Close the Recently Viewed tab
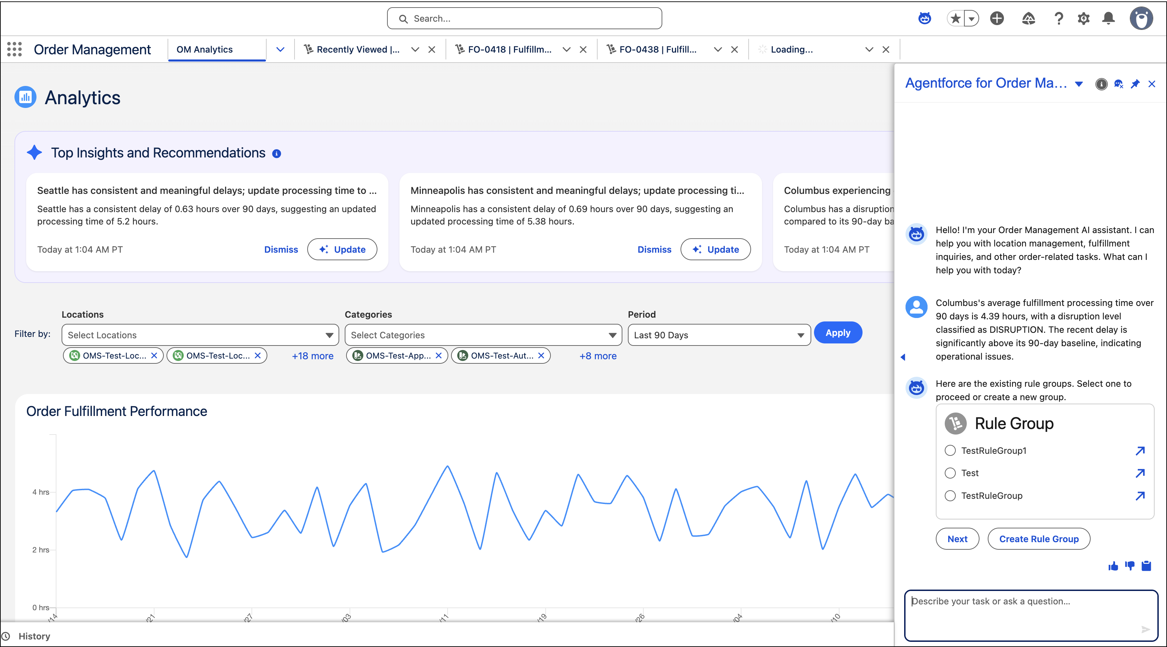Screen dimensions: 1167x647 pos(432,50)
